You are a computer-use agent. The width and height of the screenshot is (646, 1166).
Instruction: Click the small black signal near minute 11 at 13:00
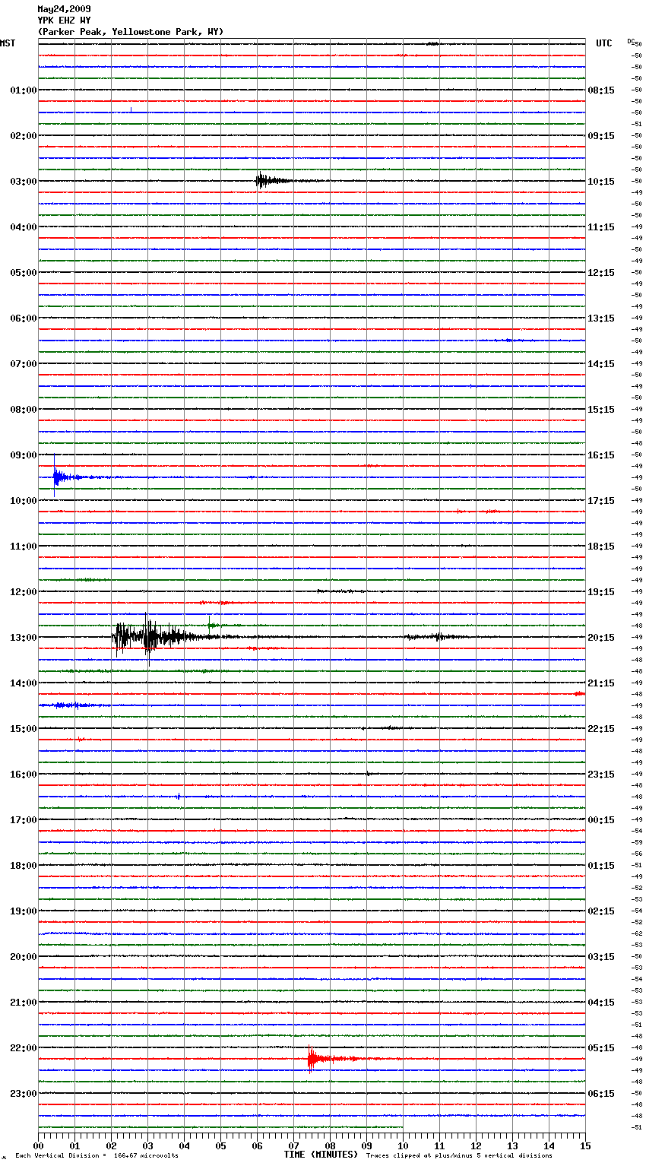coord(437,637)
